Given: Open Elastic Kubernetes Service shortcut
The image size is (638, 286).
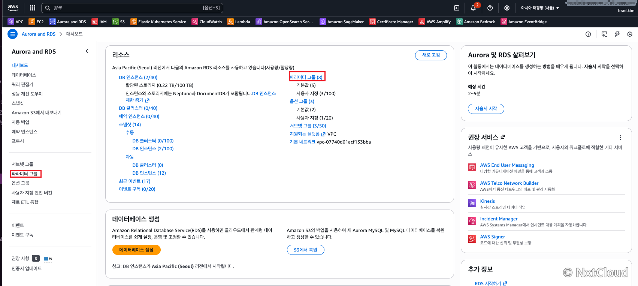Looking at the screenshot, I should coord(158,22).
